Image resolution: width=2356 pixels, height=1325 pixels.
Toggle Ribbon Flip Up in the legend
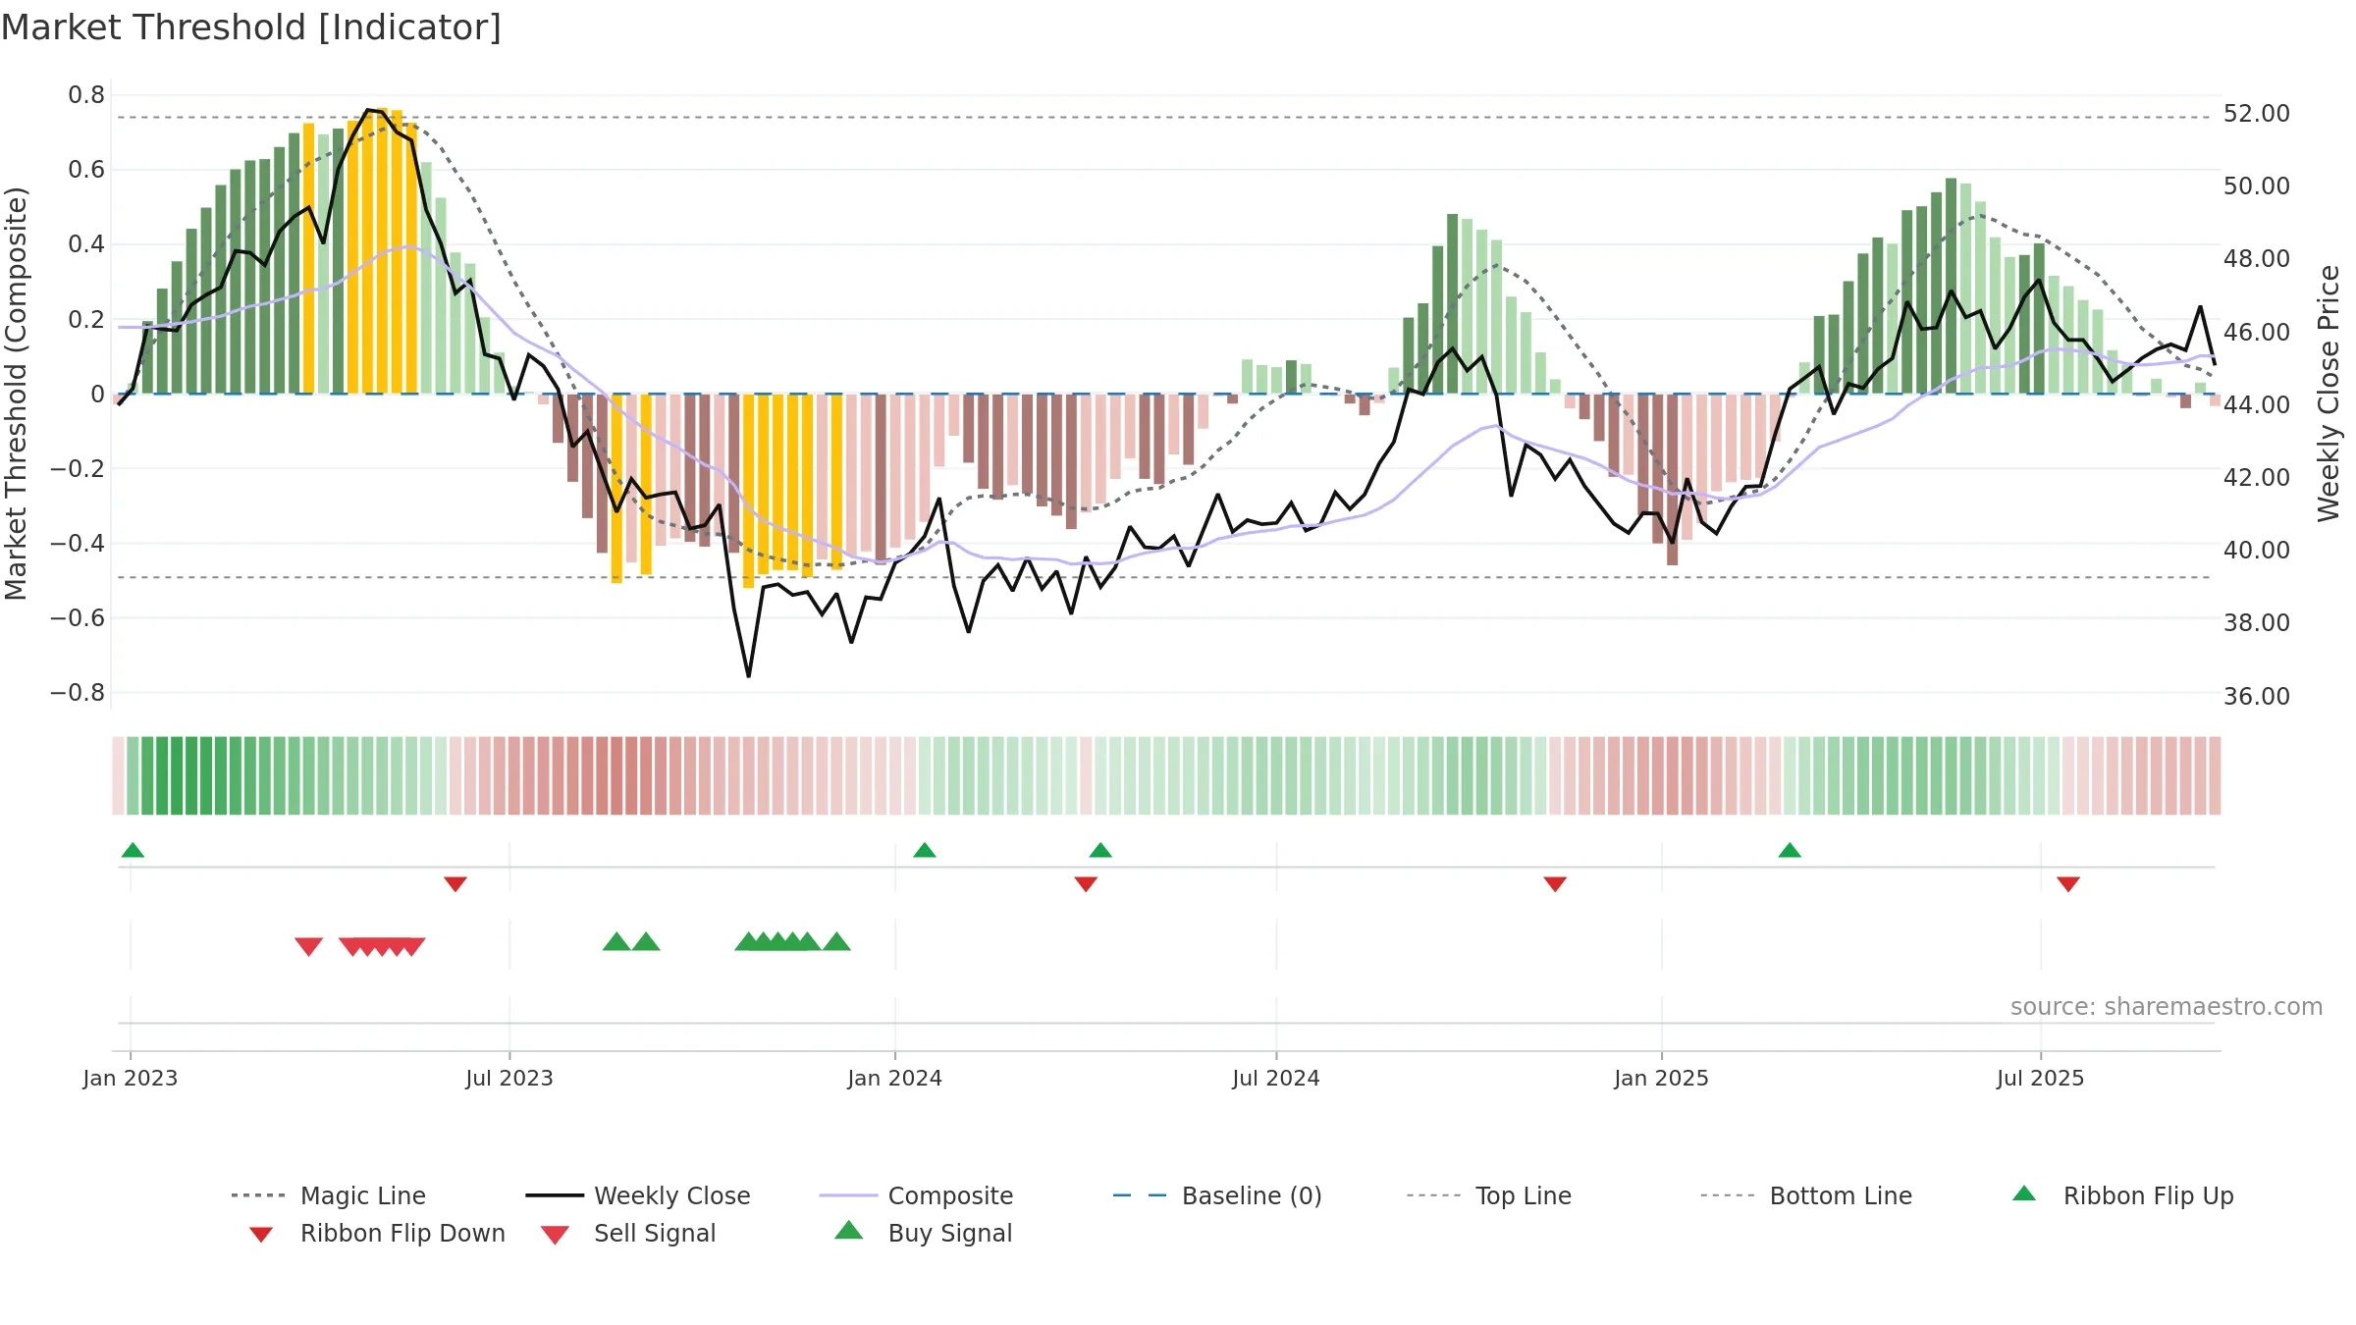point(2122,1195)
